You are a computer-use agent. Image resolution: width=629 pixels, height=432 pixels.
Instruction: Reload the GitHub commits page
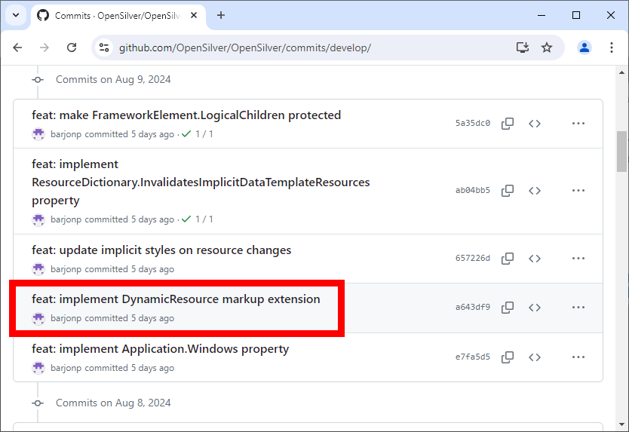click(72, 47)
